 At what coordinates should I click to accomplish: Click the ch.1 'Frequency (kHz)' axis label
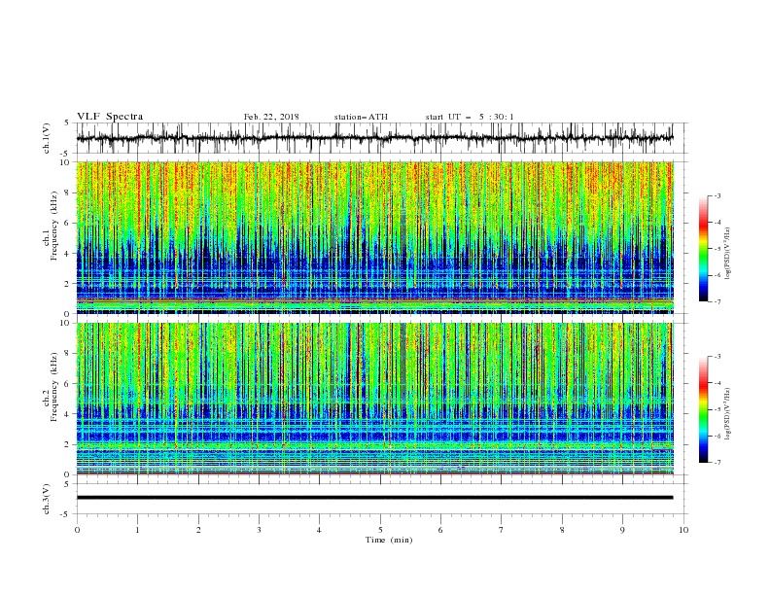54,226
